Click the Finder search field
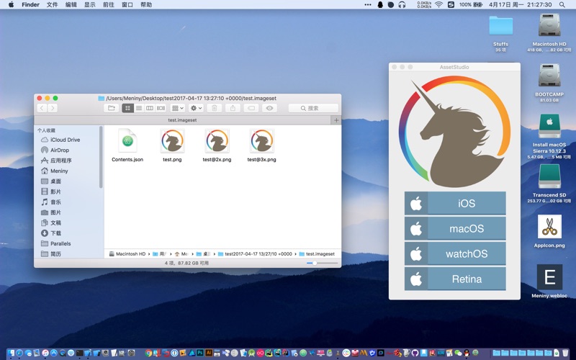The height and width of the screenshot is (360, 576). point(313,108)
